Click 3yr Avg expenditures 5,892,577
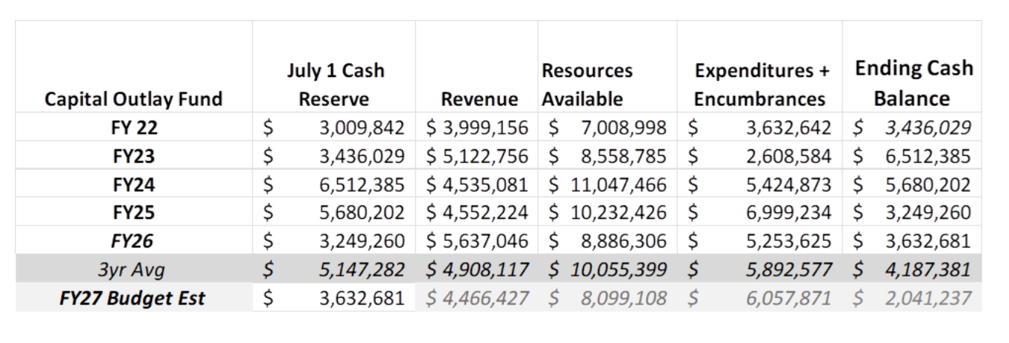 click(788, 270)
